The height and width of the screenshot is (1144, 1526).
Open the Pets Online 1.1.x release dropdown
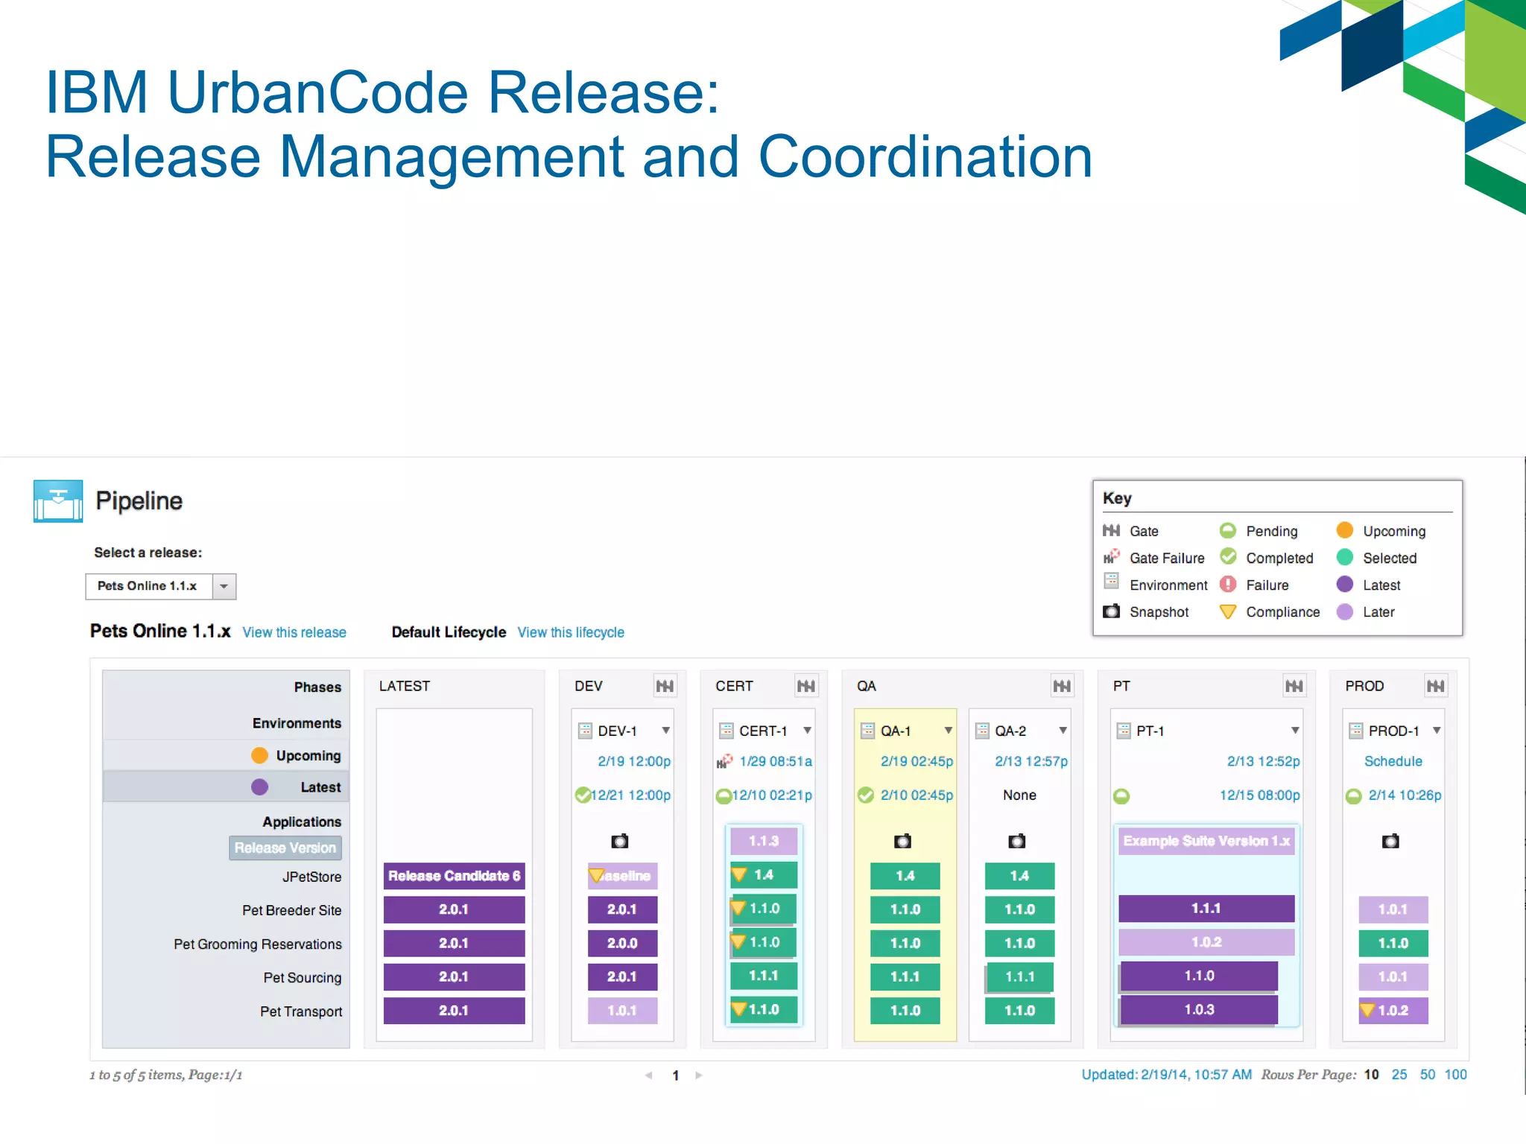[224, 586]
